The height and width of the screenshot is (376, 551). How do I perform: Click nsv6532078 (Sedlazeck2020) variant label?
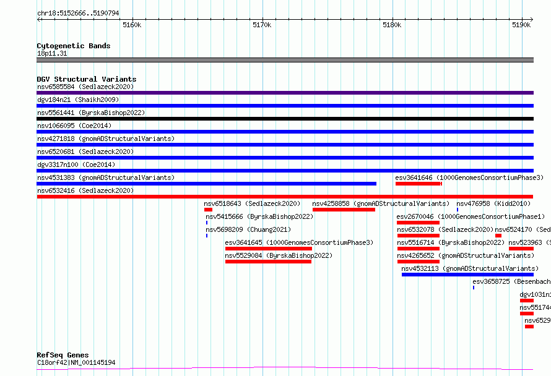coord(445,229)
